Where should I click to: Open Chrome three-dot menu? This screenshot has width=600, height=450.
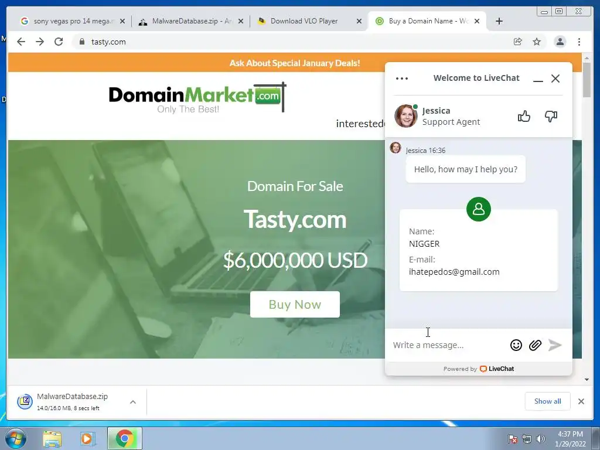[x=579, y=42]
